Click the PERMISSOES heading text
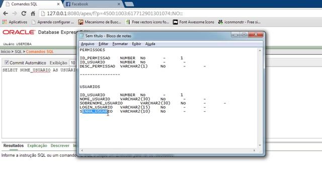322x181 pixels. (93, 50)
